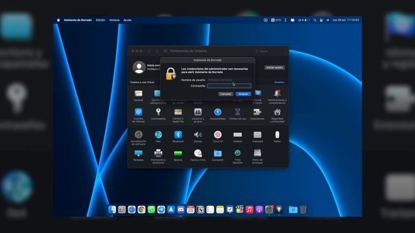Screen dimensions: 415x233
Task: Open Seguridad y privacidad preferences
Action: pos(277,115)
